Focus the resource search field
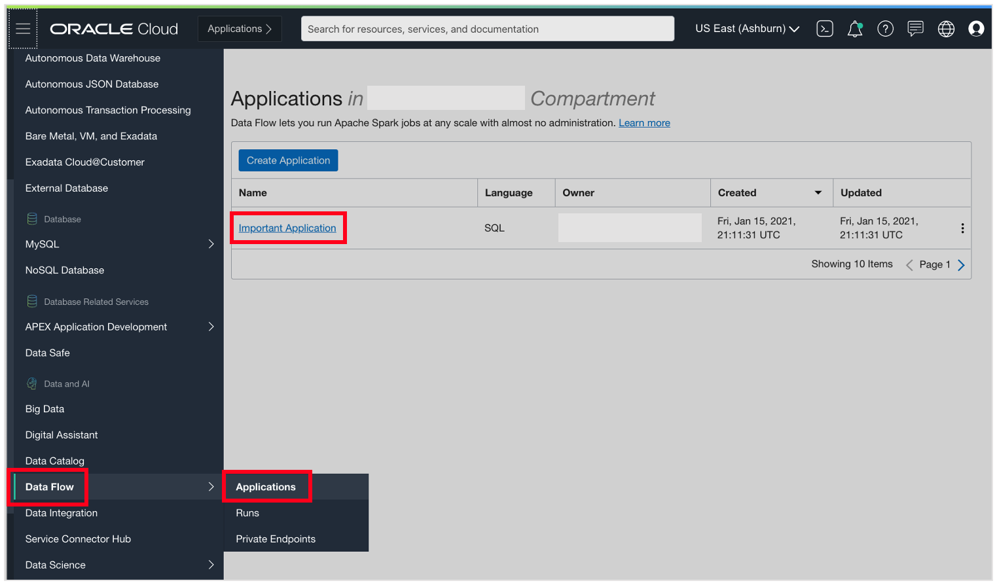997x585 pixels. tap(488, 29)
